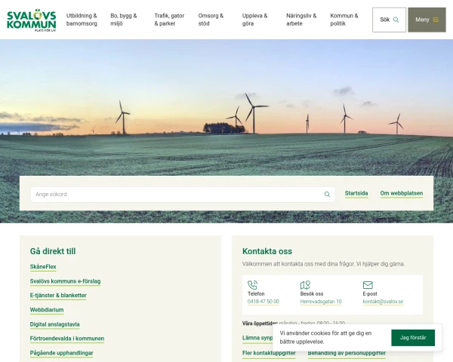
Task: Click into the Ange sökord search field
Action: [174, 195]
